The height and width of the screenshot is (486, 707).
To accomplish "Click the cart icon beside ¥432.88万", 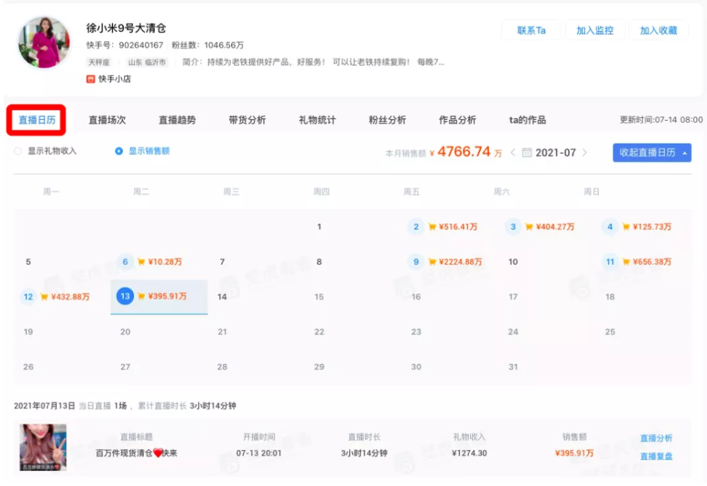I will [x=44, y=297].
